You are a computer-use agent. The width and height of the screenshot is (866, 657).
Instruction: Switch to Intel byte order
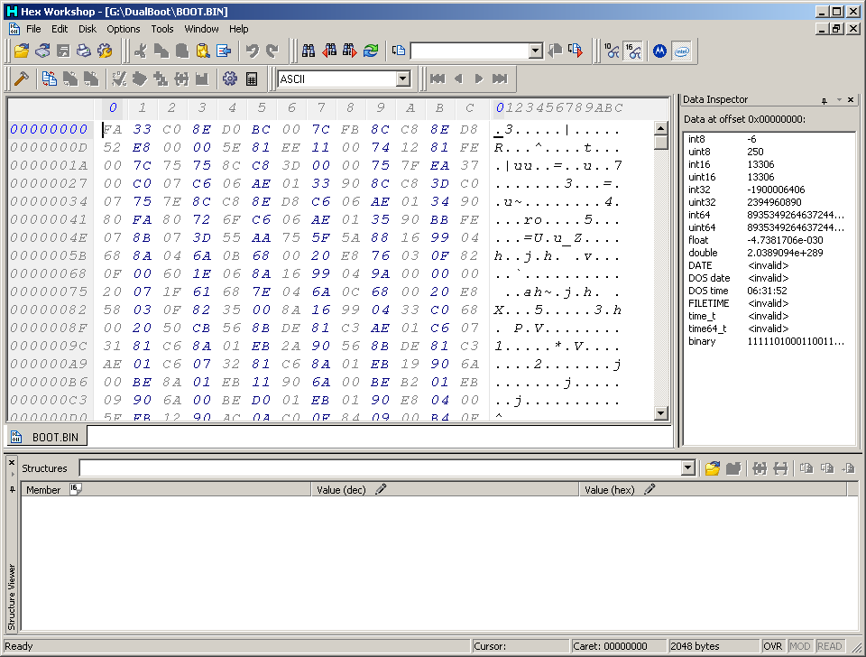click(682, 51)
